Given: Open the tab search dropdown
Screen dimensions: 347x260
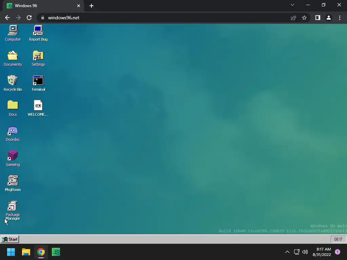Looking at the screenshot, I should click(292, 5).
